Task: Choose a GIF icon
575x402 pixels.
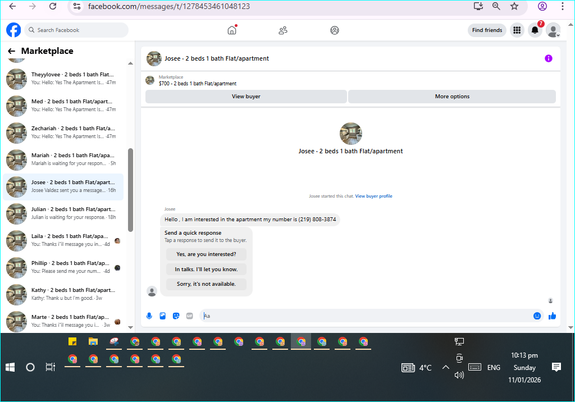Action: coord(190,316)
